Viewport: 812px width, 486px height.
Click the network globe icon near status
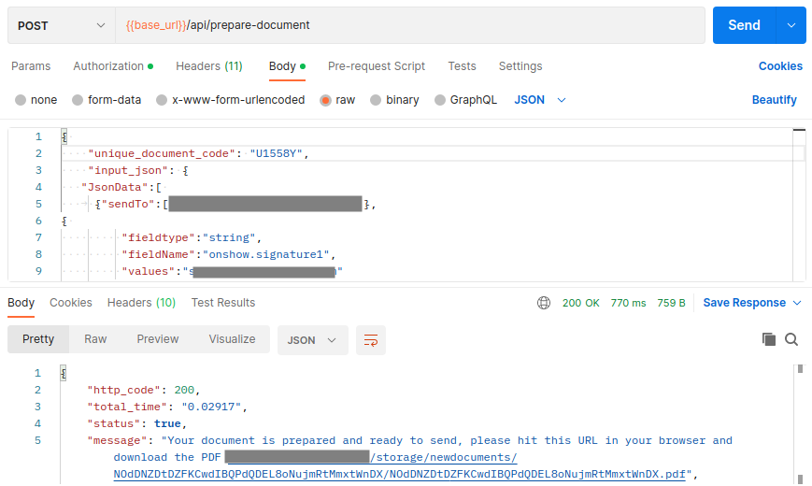tap(543, 303)
